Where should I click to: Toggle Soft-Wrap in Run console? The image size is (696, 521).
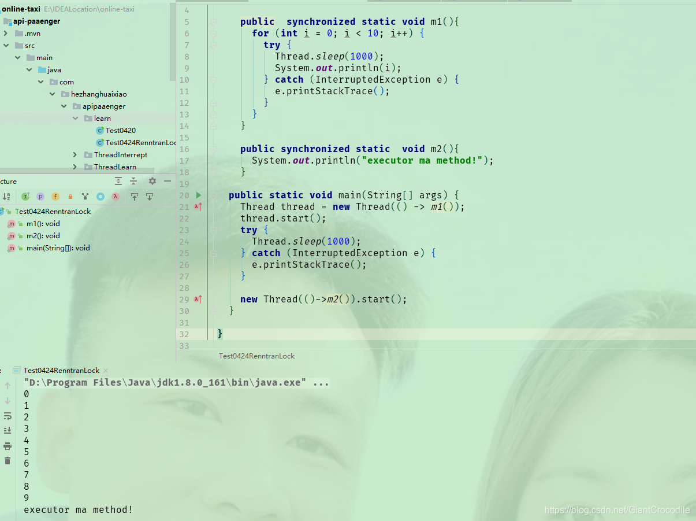(8, 416)
